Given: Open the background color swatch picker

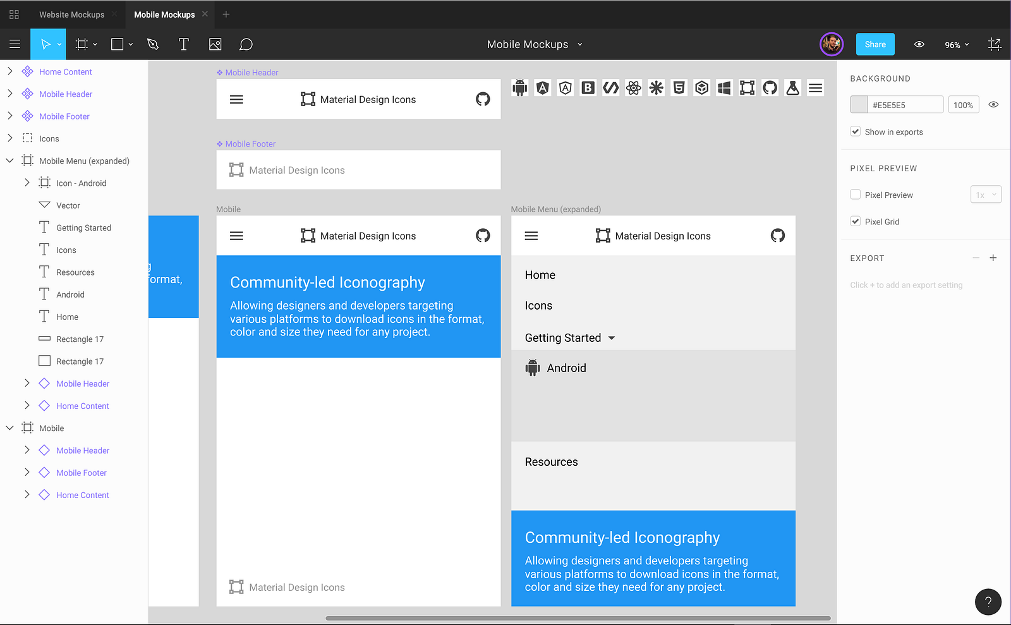Looking at the screenshot, I should tap(859, 105).
